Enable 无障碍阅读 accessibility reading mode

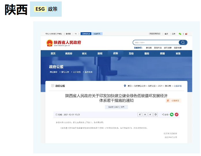[x=86, y=34]
